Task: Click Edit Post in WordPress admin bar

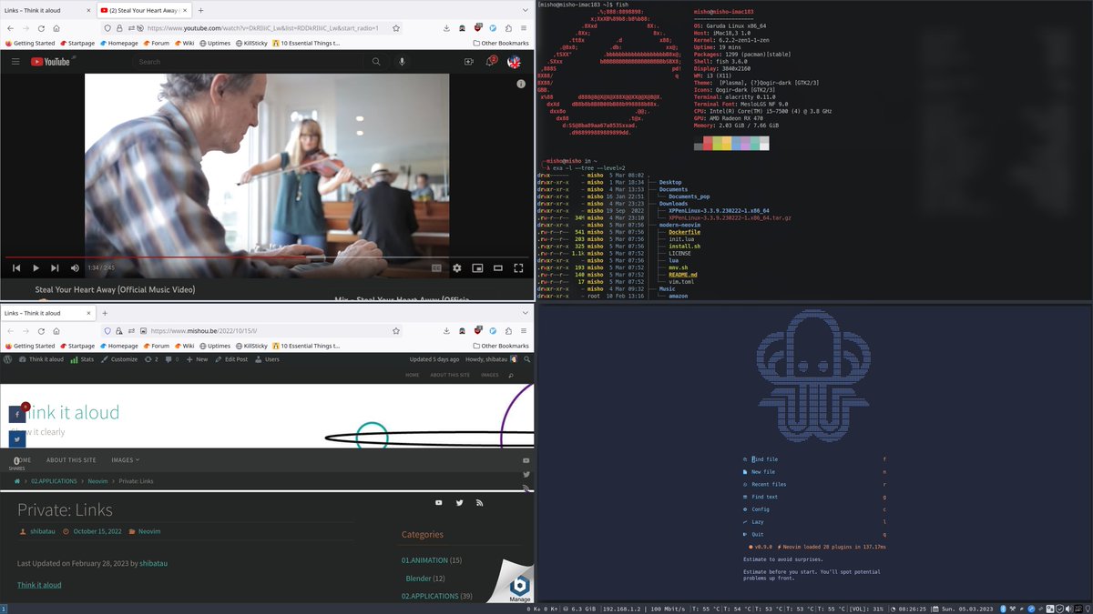Action: pos(231,359)
